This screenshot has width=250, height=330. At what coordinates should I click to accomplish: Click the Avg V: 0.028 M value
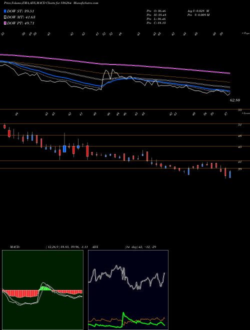click(198, 10)
